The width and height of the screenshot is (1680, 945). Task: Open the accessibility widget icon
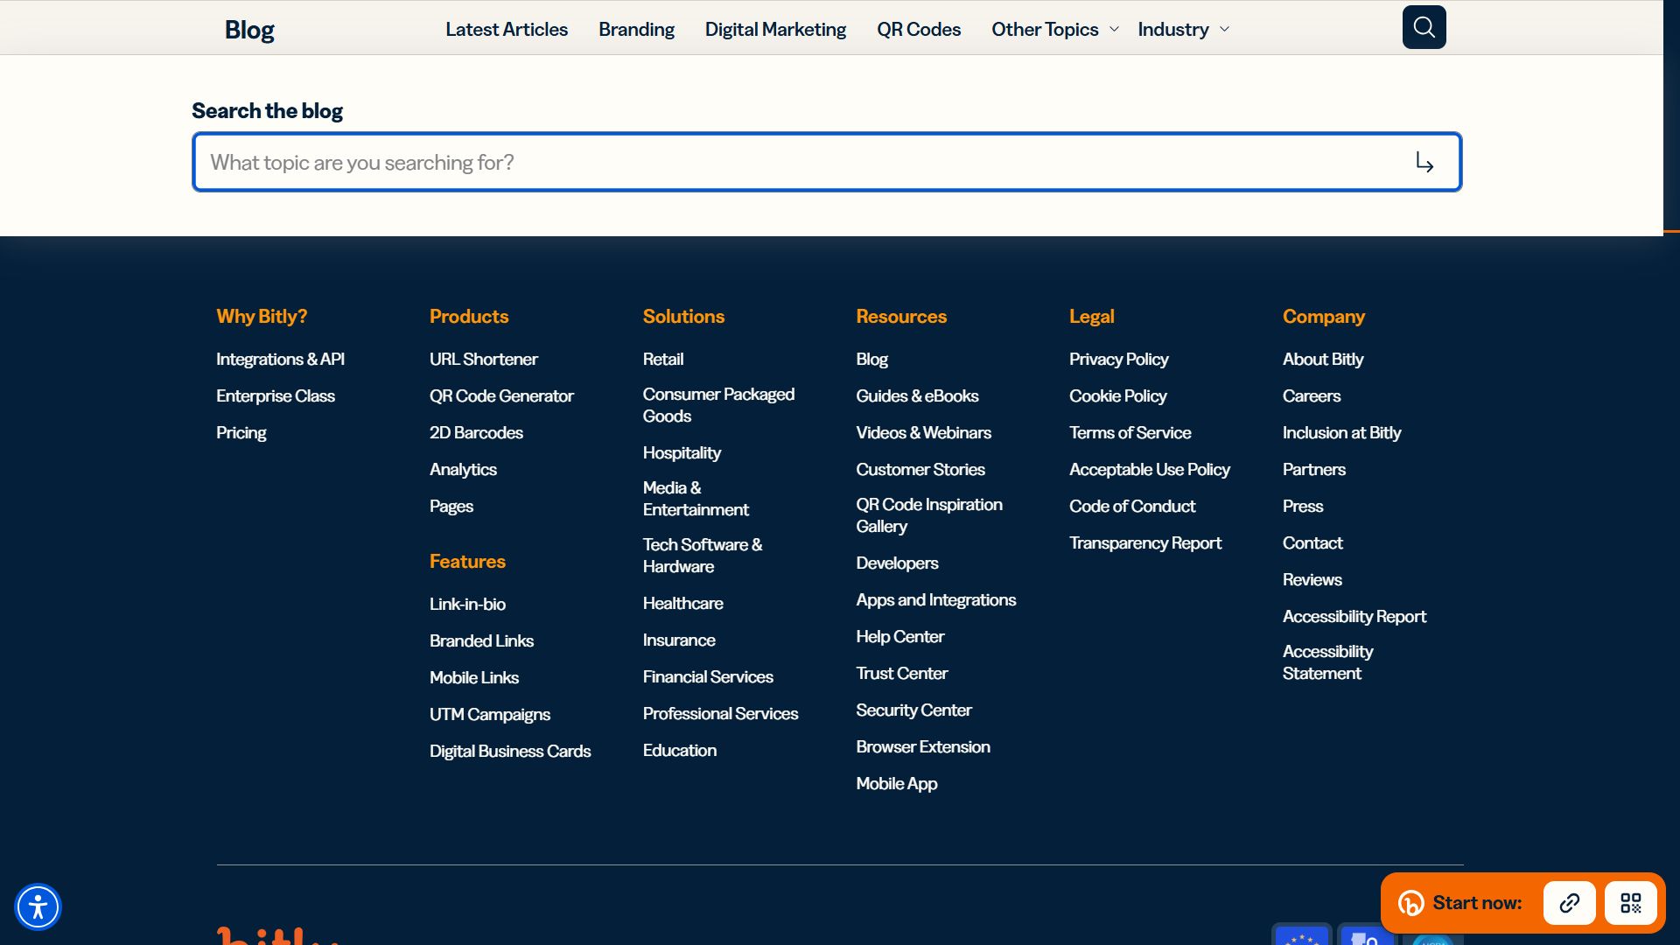pyautogui.click(x=38, y=906)
